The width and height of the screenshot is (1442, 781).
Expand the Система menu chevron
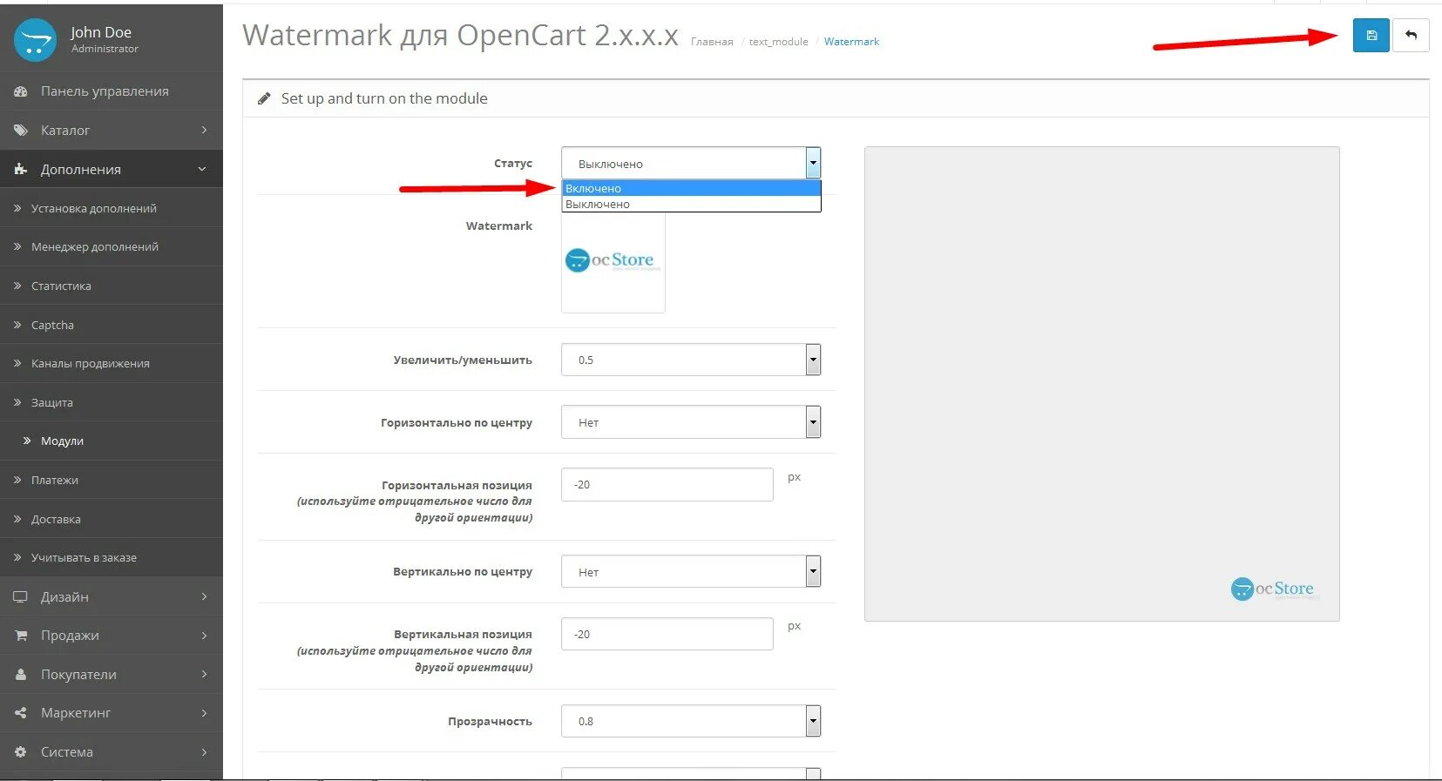204,752
